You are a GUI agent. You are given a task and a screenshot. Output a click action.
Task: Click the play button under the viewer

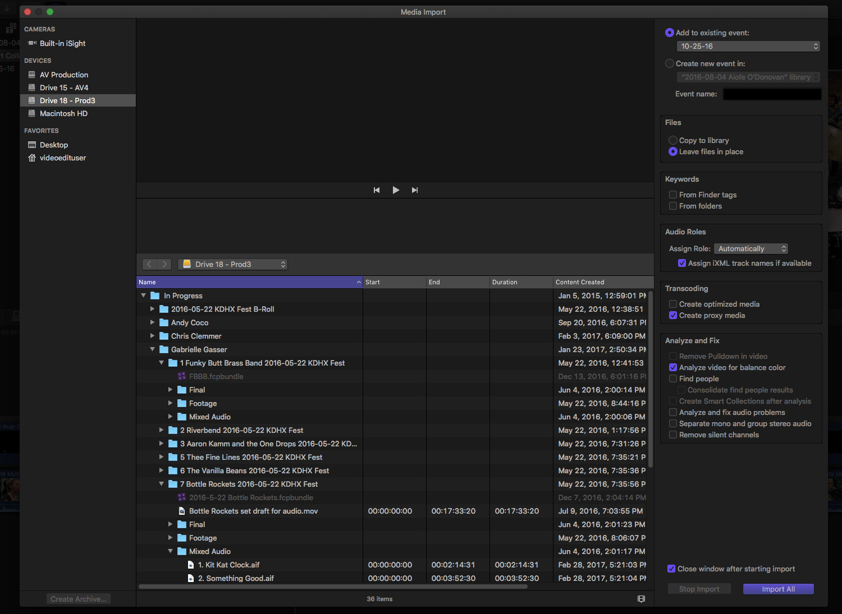(396, 190)
